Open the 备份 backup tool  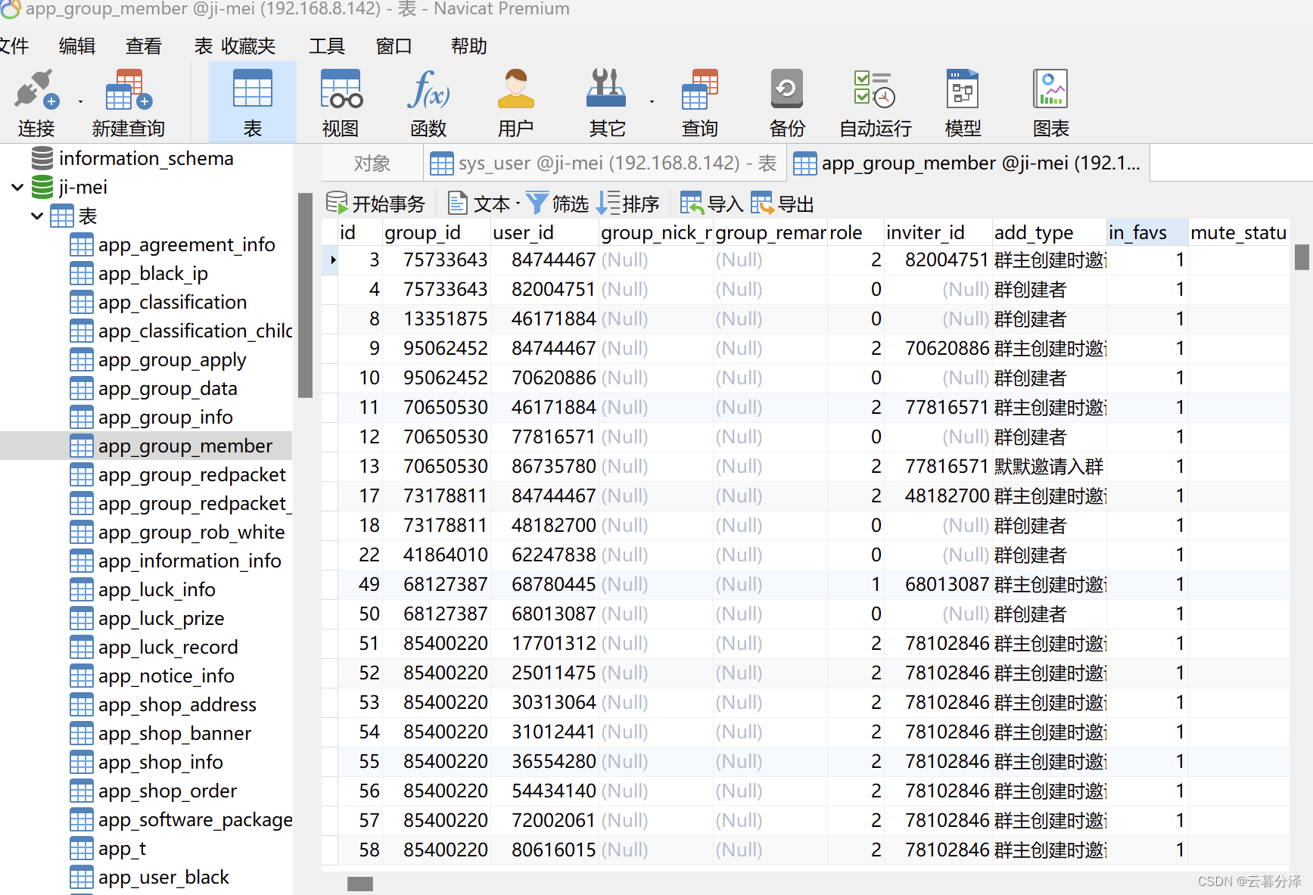pyautogui.click(x=787, y=91)
